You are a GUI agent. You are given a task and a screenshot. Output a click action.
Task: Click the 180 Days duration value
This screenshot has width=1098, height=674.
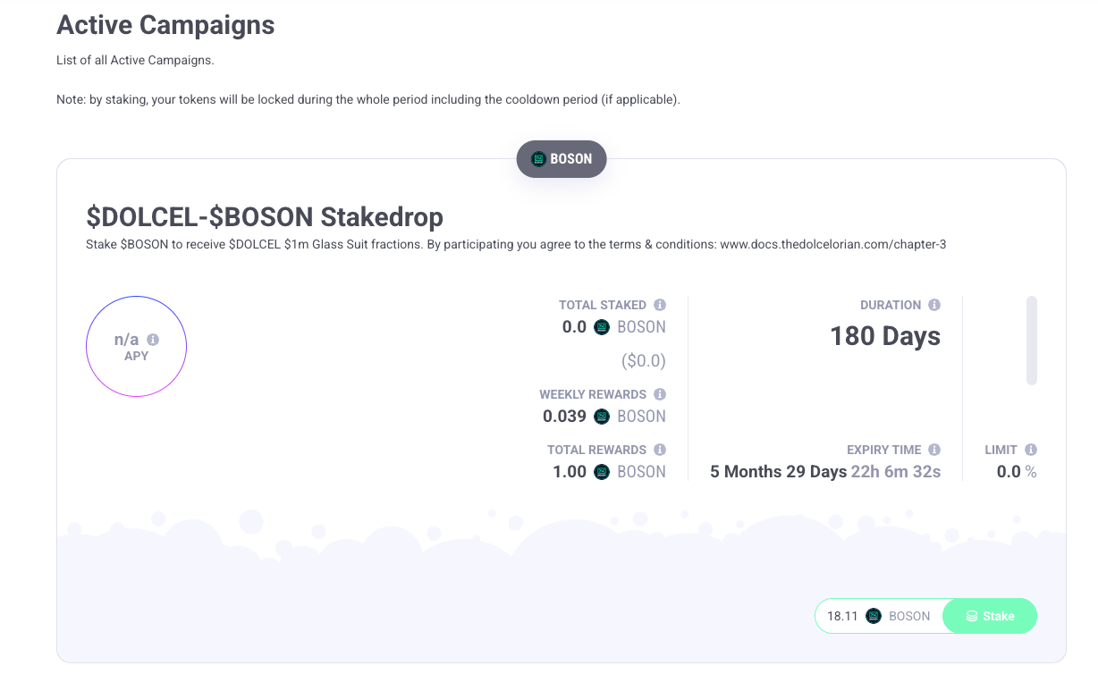[x=885, y=336]
